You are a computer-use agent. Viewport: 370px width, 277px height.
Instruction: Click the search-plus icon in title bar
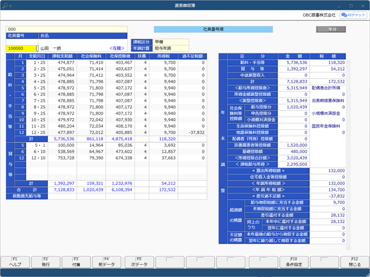7,5
